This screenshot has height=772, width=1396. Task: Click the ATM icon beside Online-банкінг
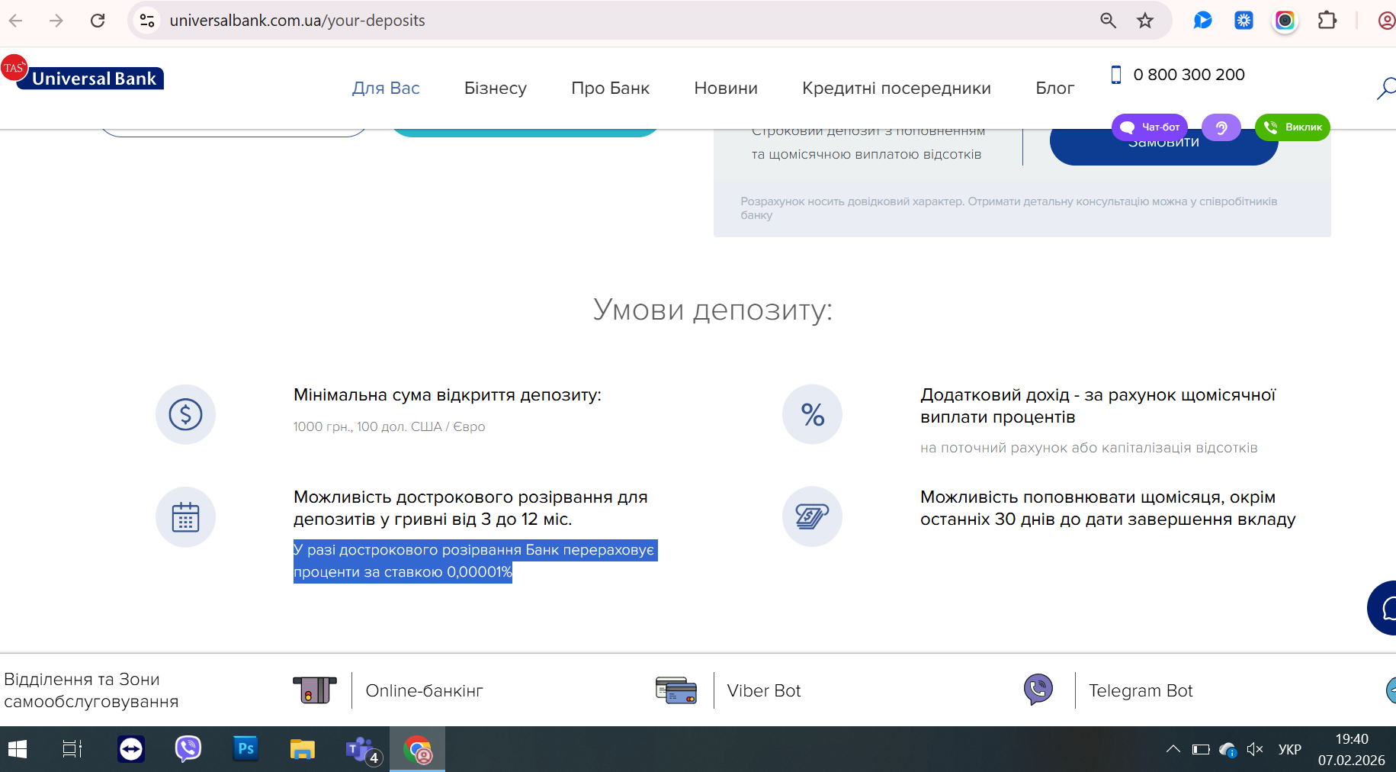315,690
